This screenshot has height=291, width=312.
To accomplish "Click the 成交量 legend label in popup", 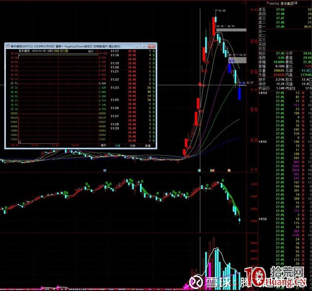I will point(64,51).
